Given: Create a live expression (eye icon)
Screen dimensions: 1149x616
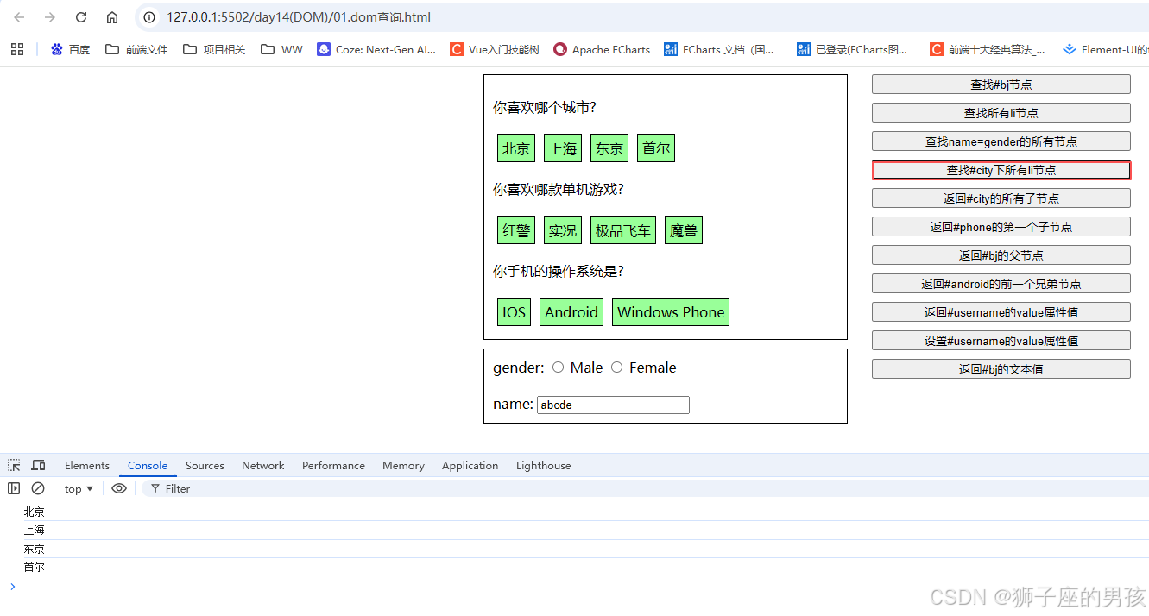Looking at the screenshot, I should [x=119, y=488].
